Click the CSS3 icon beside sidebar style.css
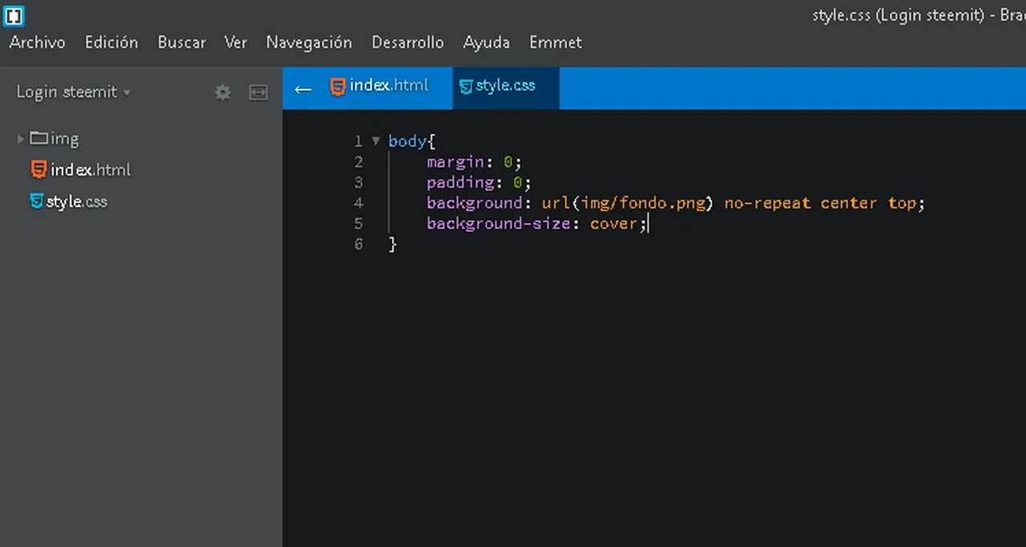Image resolution: width=1026 pixels, height=547 pixels. pyautogui.click(x=37, y=201)
